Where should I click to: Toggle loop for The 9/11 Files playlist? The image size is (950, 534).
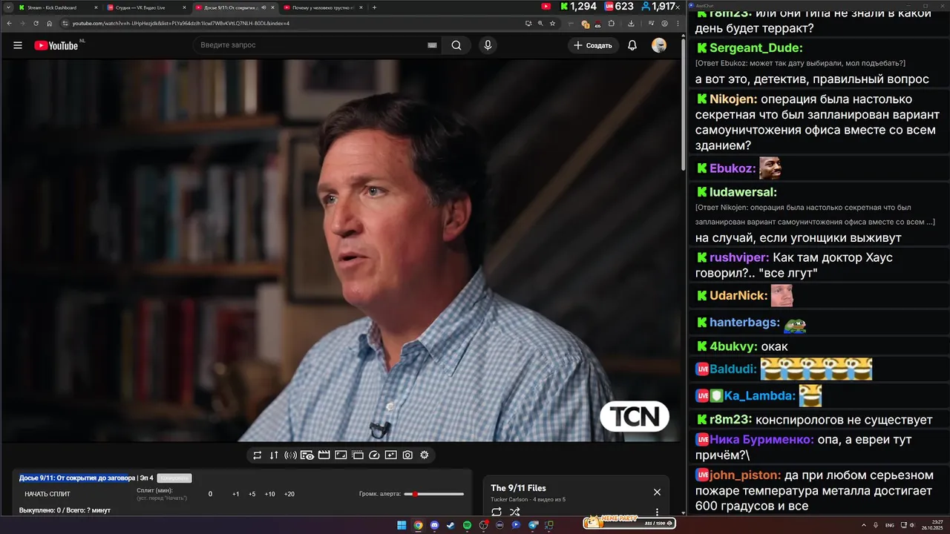(x=497, y=512)
